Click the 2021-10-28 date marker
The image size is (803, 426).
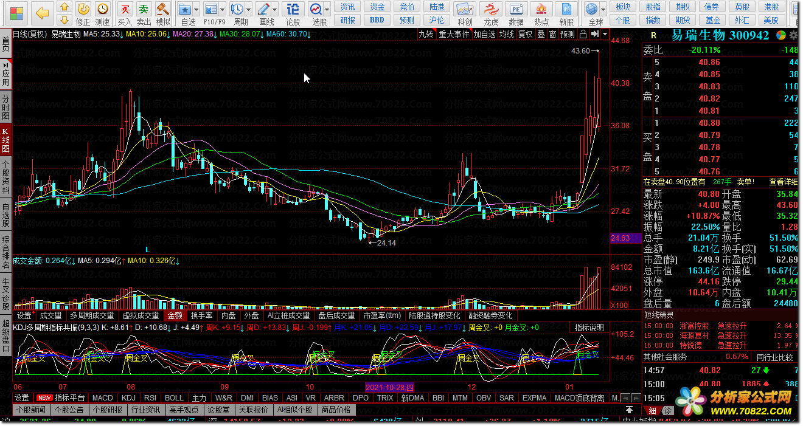pyautogui.click(x=389, y=387)
